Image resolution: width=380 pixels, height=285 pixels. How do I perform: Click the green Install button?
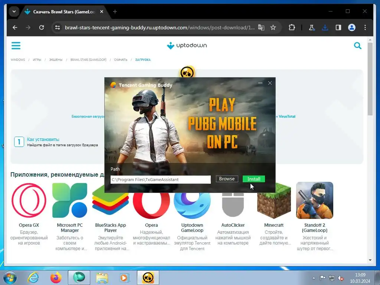tap(254, 179)
